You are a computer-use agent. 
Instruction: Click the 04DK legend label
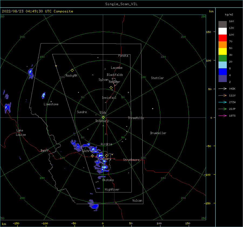tap(232, 89)
